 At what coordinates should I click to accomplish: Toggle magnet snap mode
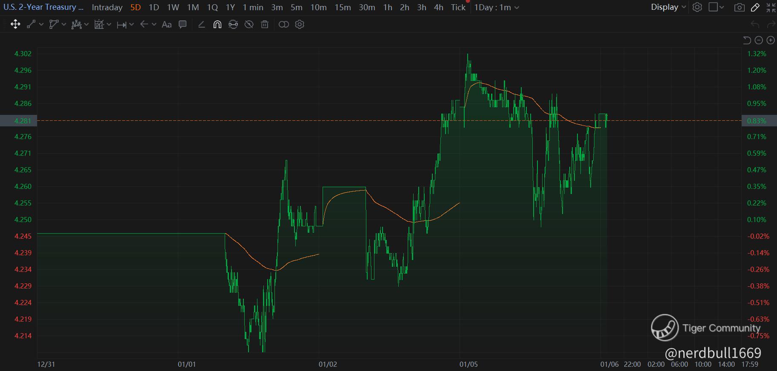coord(217,24)
